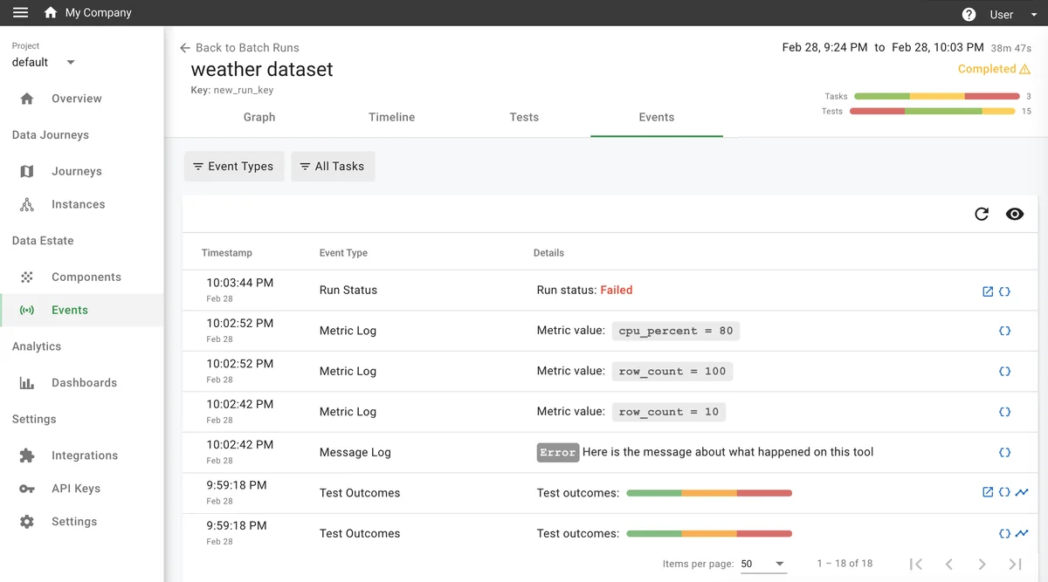This screenshot has height=582, width=1048.
Task: Open external link for Run Status event
Action: [x=988, y=291]
